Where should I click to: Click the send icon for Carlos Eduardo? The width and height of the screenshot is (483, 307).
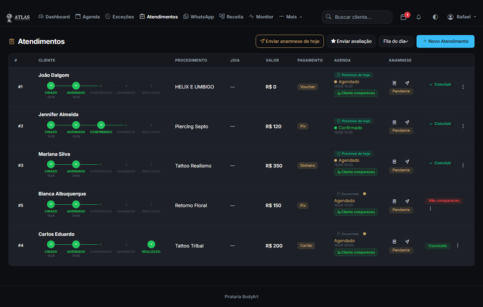pyautogui.click(x=407, y=241)
